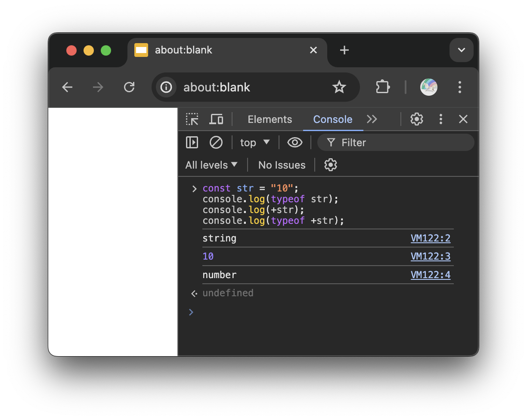Click the browser forward arrow
The image size is (527, 420).
pos(98,88)
